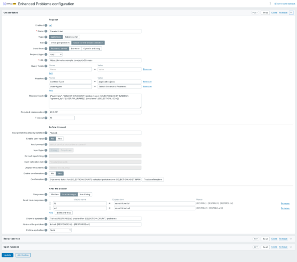Open help icon for Confirmation field
The image size is (297, 262).
click(x=46, y=180)
